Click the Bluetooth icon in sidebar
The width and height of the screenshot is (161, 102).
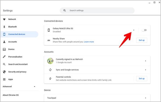4,27
